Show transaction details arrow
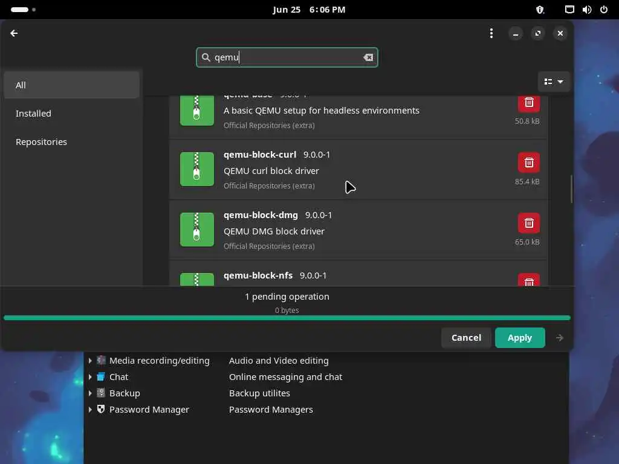Image resolution: width=619 pixels, height=464 pixels. point(559,338)
